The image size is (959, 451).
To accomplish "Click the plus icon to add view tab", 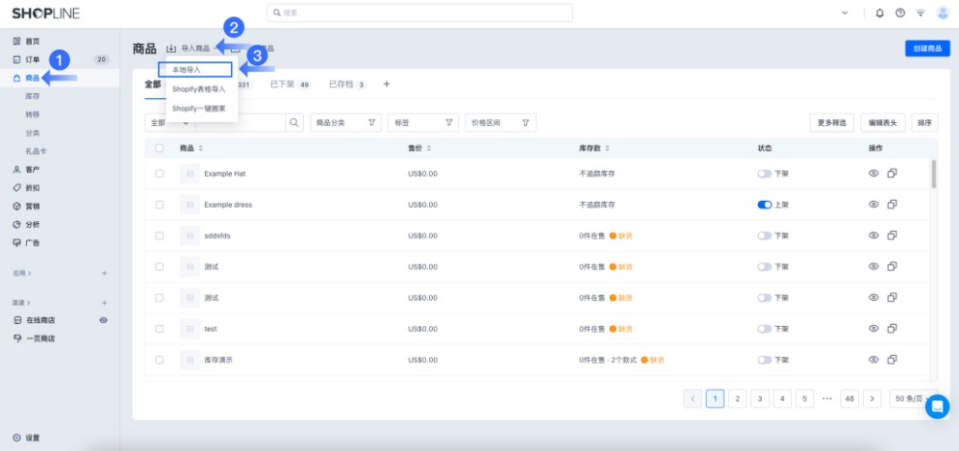I will (386, 84).
